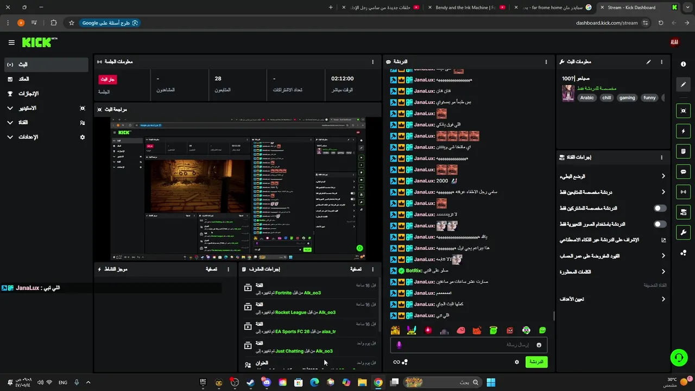Click the green الدردشة send button
695x391 pixels.
536,362
